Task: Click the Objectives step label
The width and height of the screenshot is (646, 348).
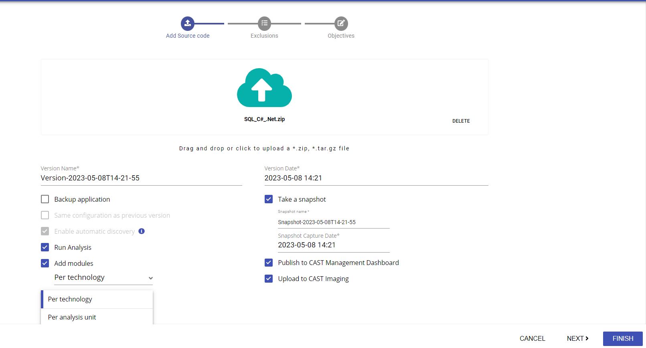Action: point(341,36)
